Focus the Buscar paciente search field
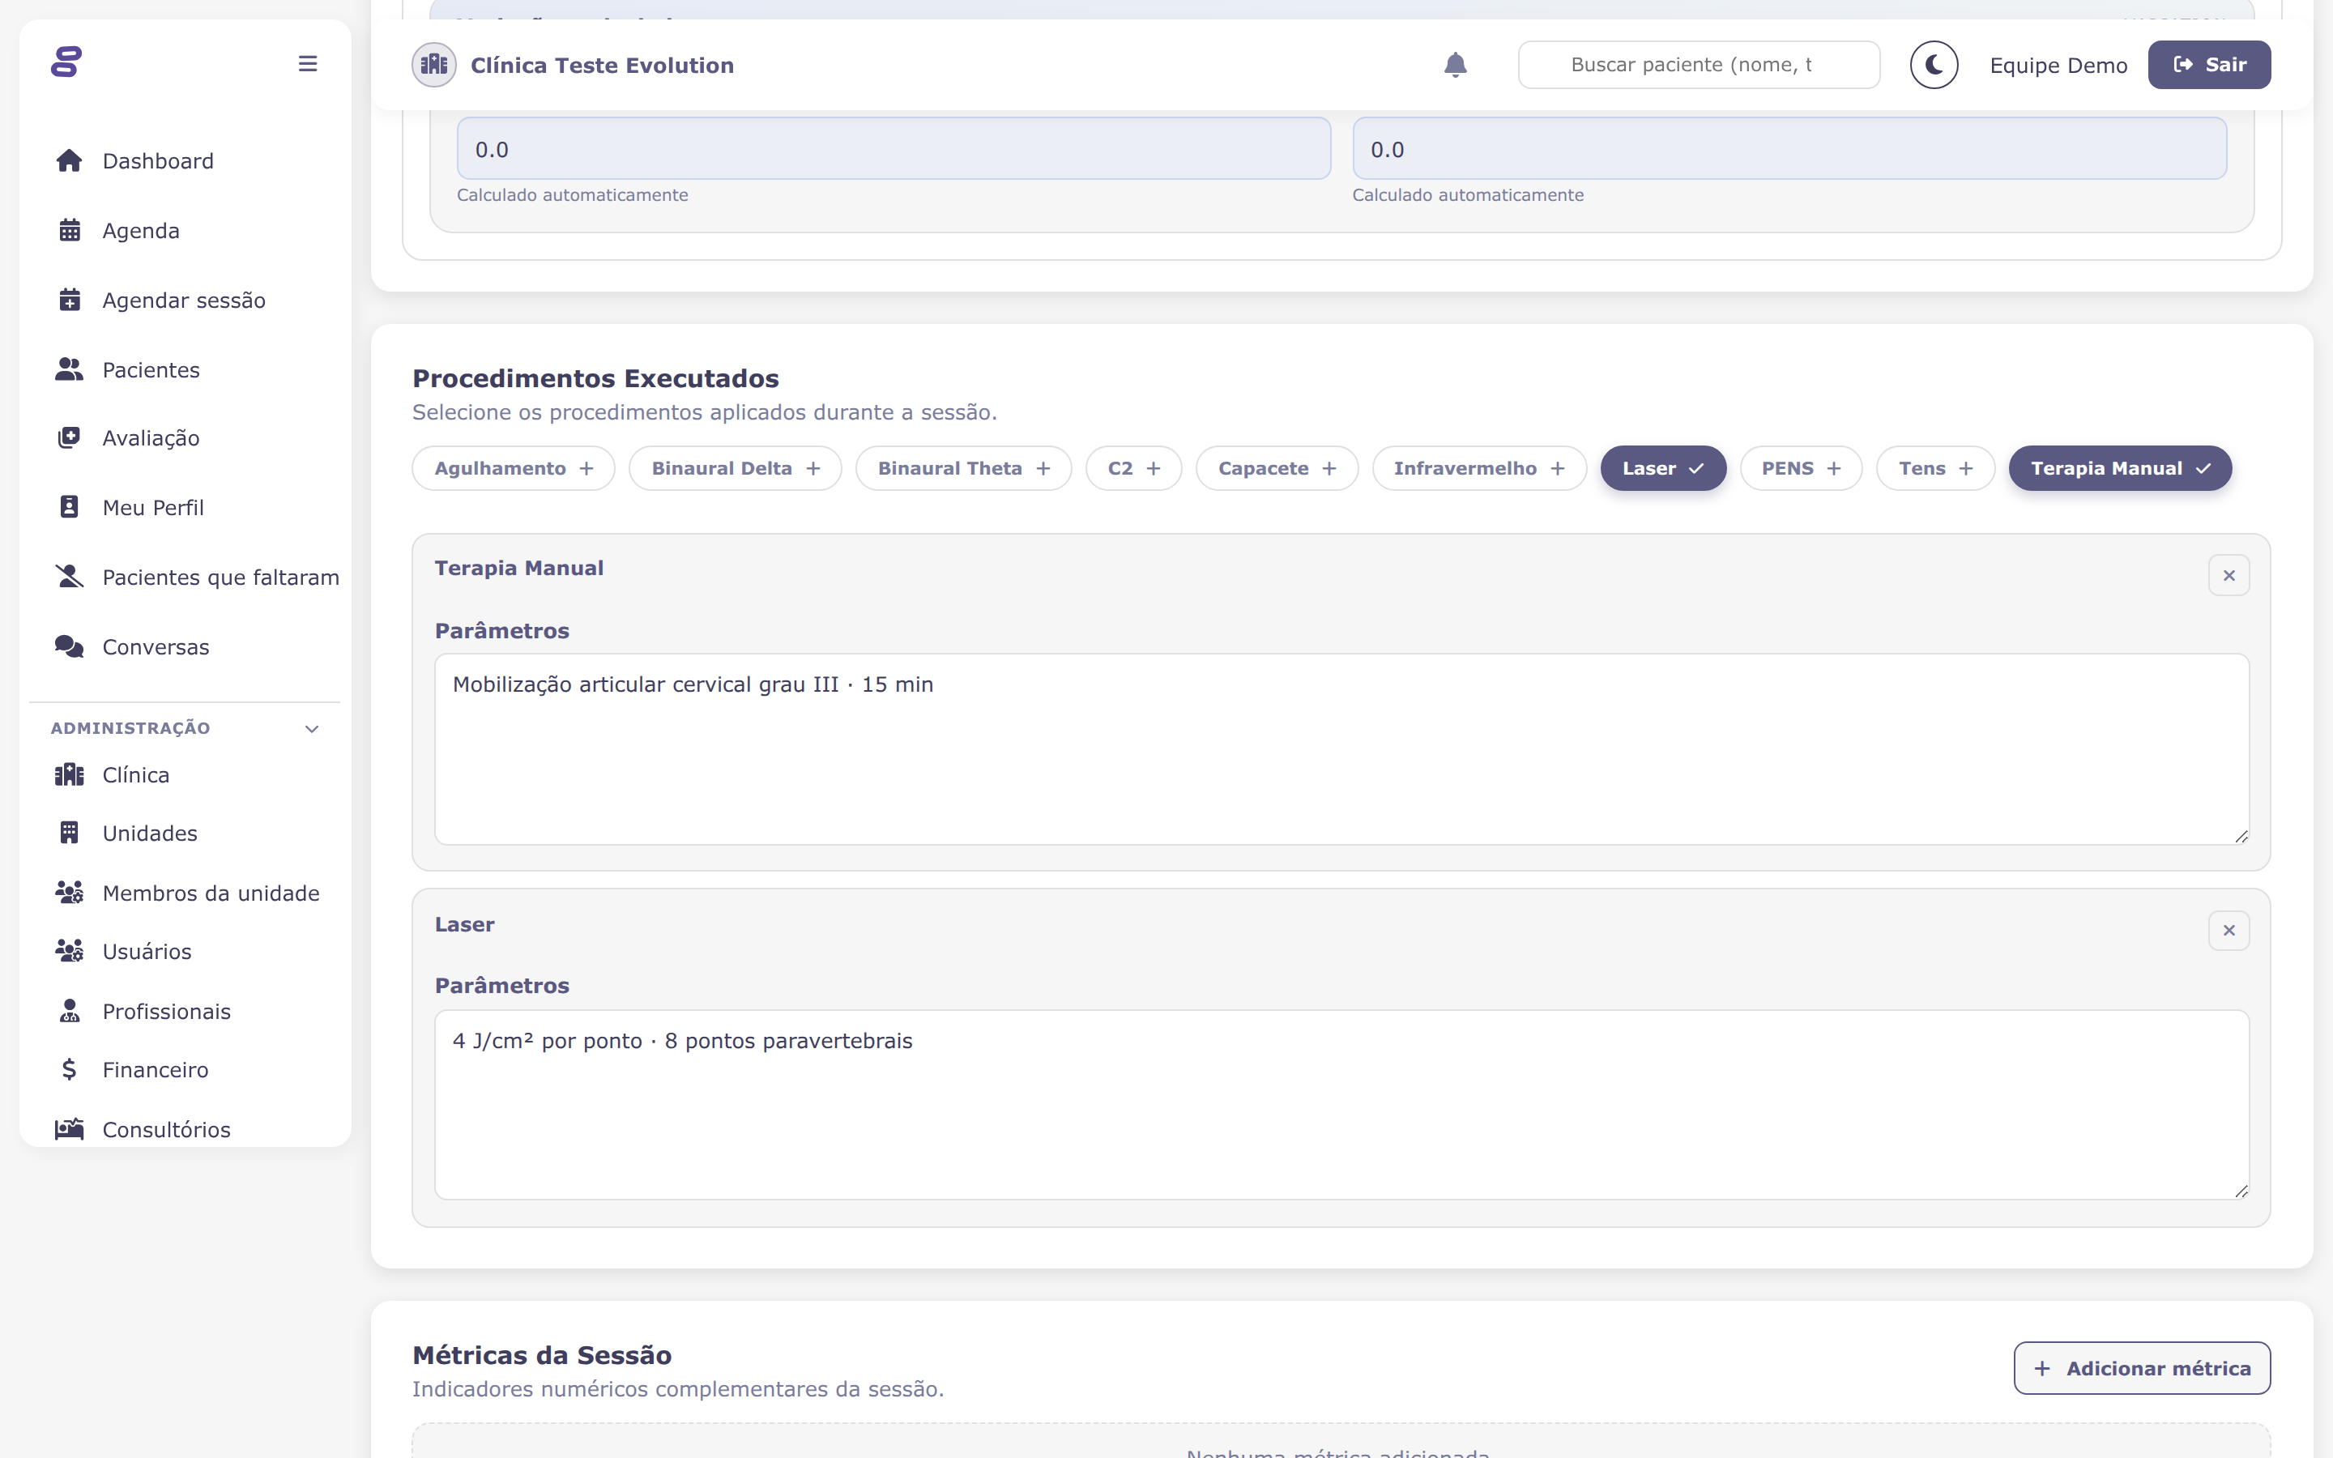This screenshot has width=2333, height=1458. click(1699, 65)
